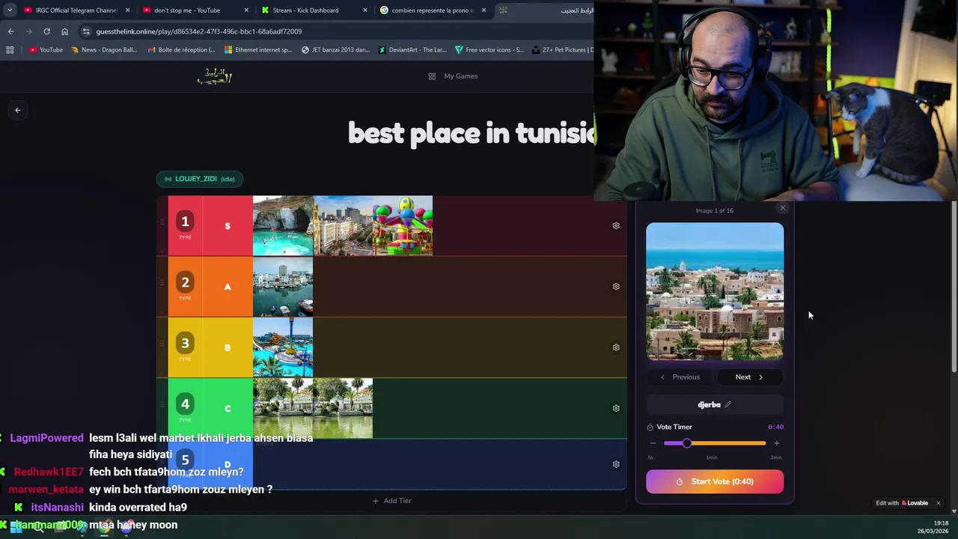The width and height of the screenshot is (958, 539).
Task: Click the rank 3 type badge
Action: 185,344
